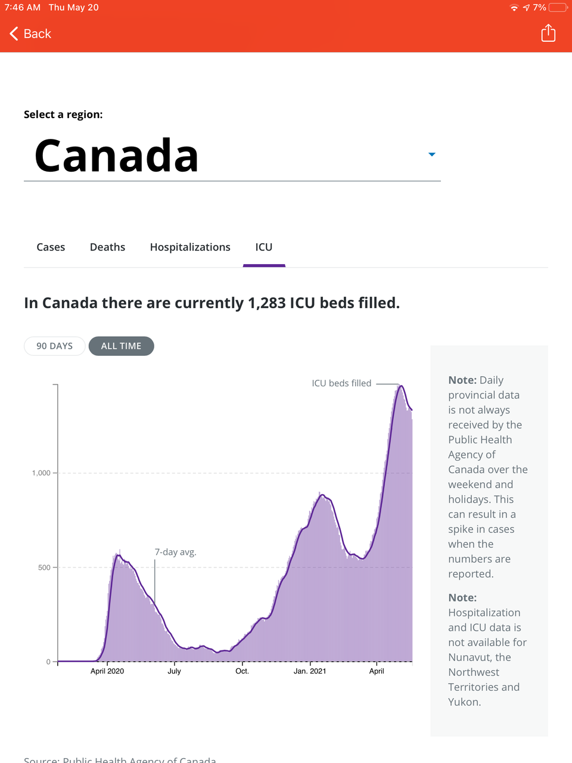Tap the Jan. 2021 axis marker

click(310, 671)
